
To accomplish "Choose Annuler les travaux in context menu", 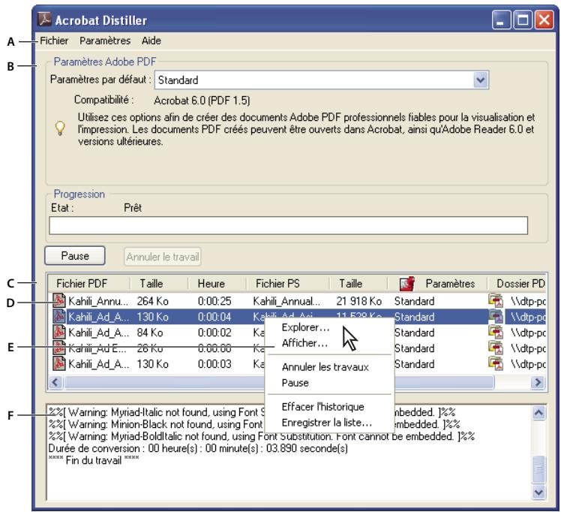I will (325, 367).
